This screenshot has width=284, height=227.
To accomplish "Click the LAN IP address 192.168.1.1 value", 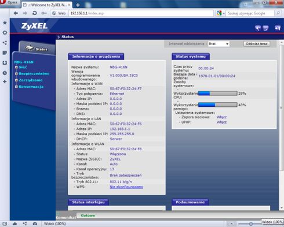I will coord(120,129).
